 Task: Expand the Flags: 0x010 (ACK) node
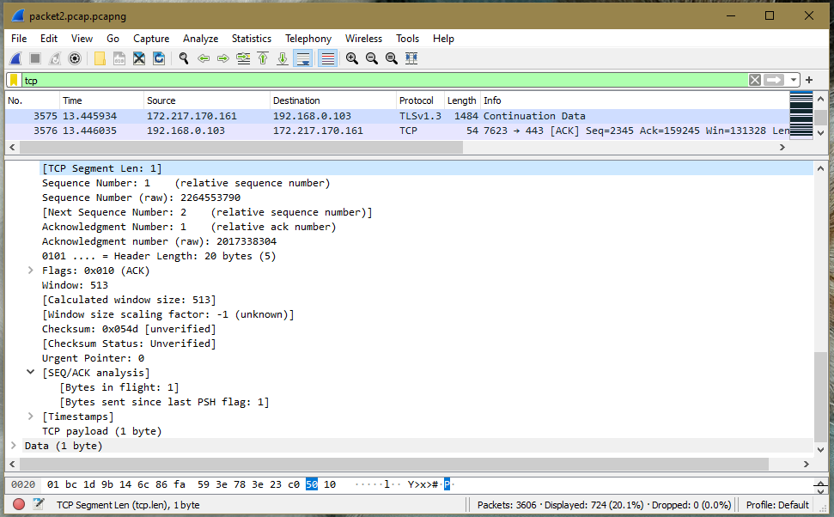[31, 271]
